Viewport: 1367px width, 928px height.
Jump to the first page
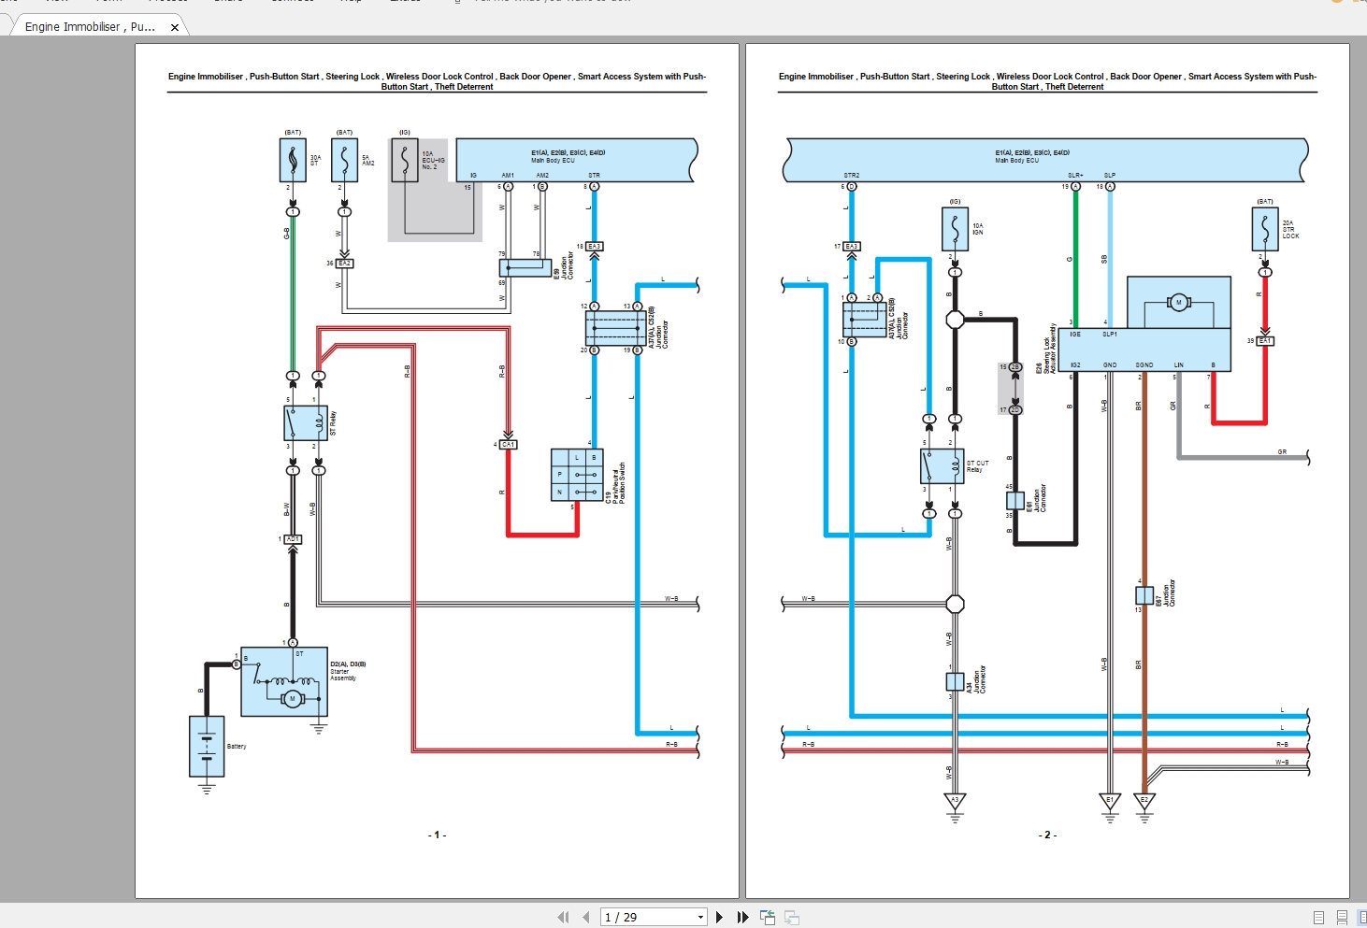click(565, 917)
